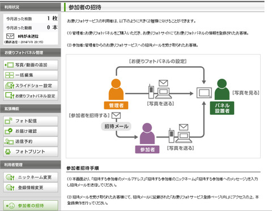Click laptop and phone icon after 参加者

click(x=181, y=134)
